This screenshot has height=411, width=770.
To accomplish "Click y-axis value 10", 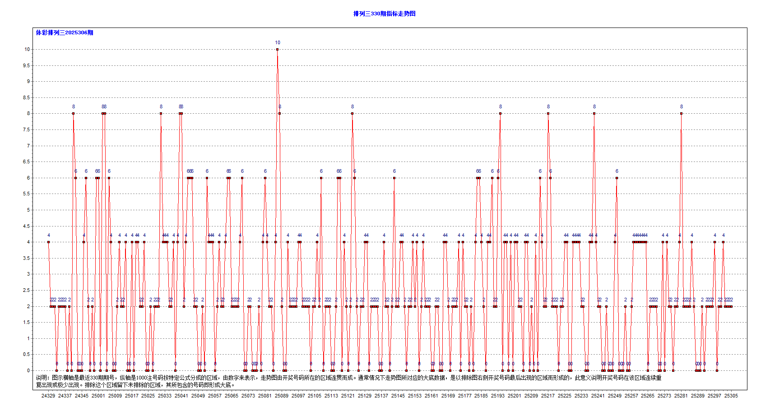I will pyautogui.click(x=27, y=49).
